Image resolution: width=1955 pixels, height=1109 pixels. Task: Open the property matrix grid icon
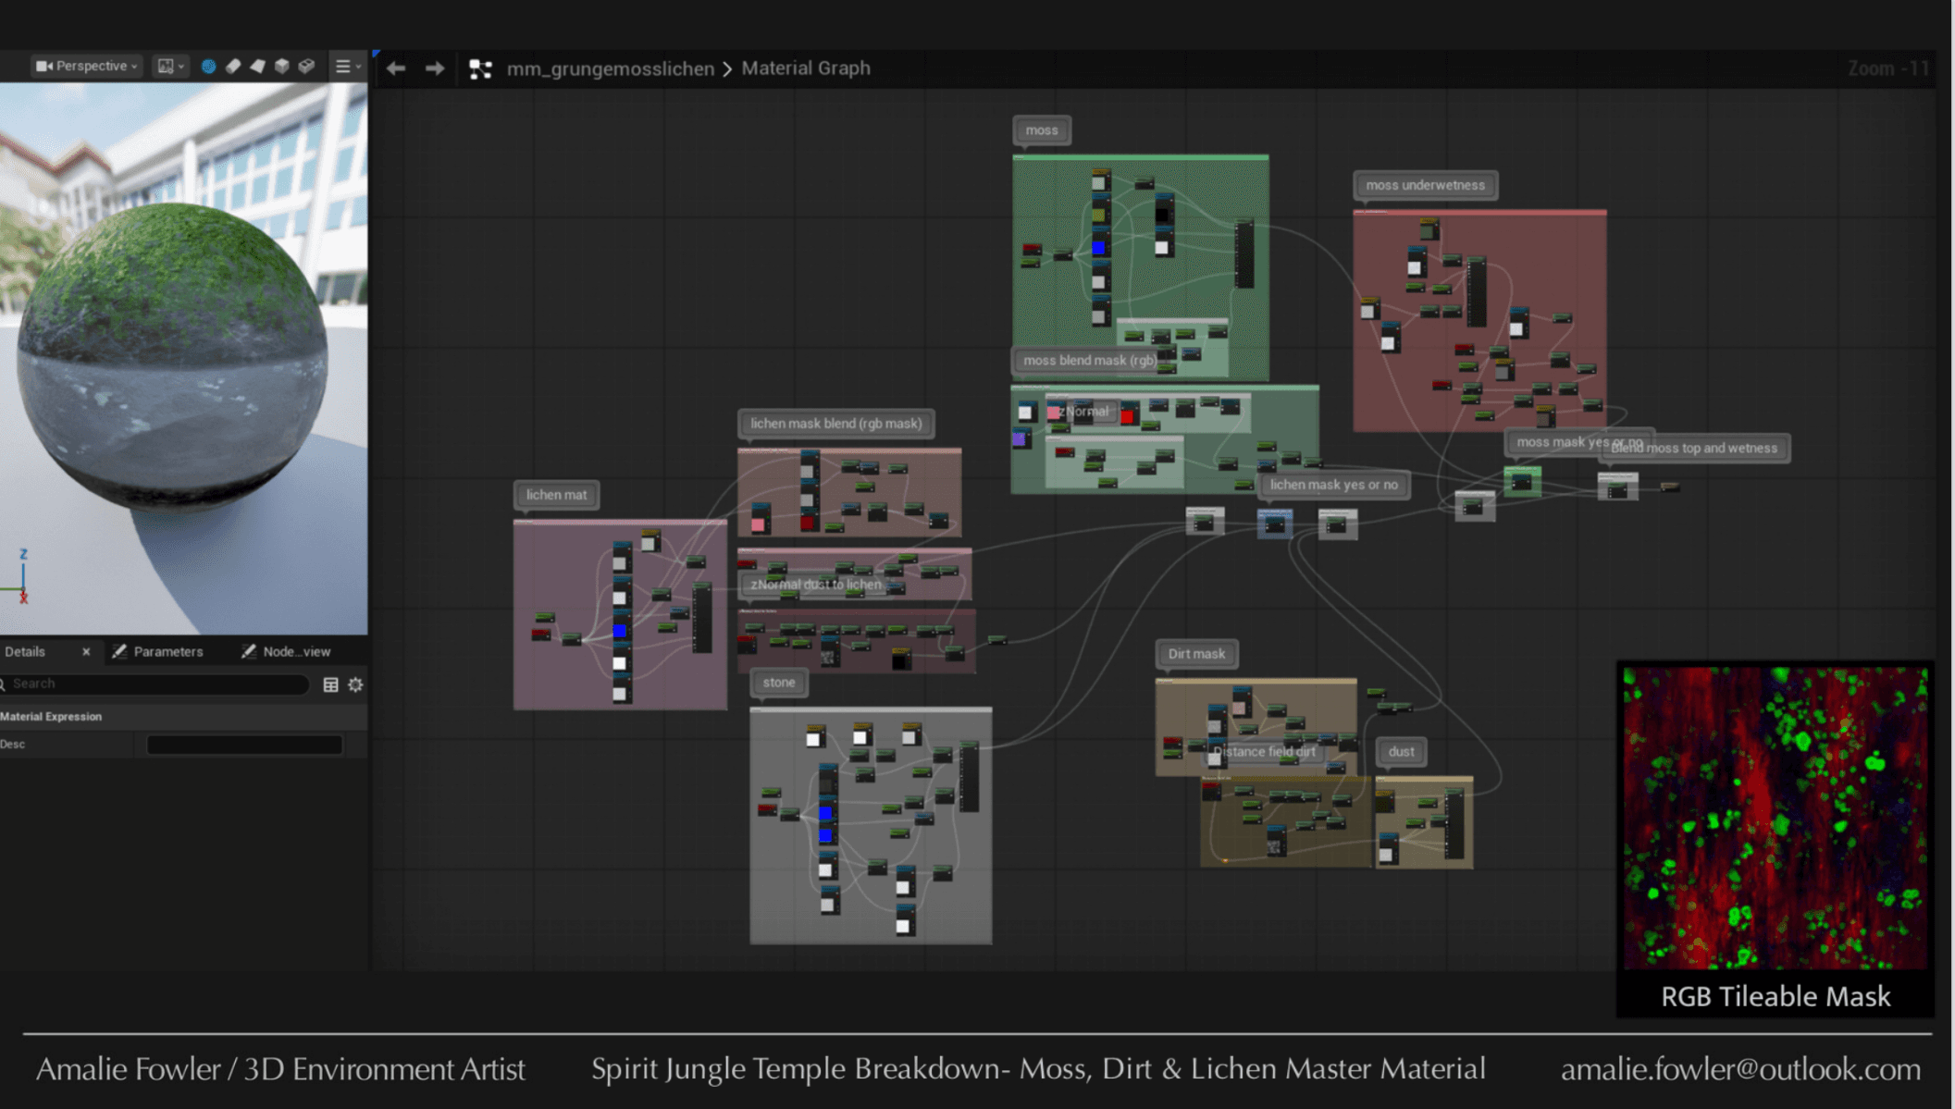click(330, 684)
